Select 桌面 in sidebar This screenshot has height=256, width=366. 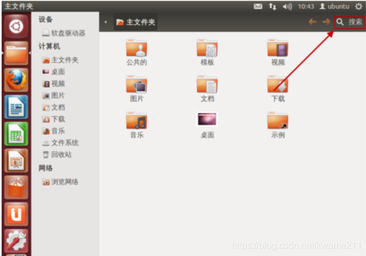[x=54, y=72]
